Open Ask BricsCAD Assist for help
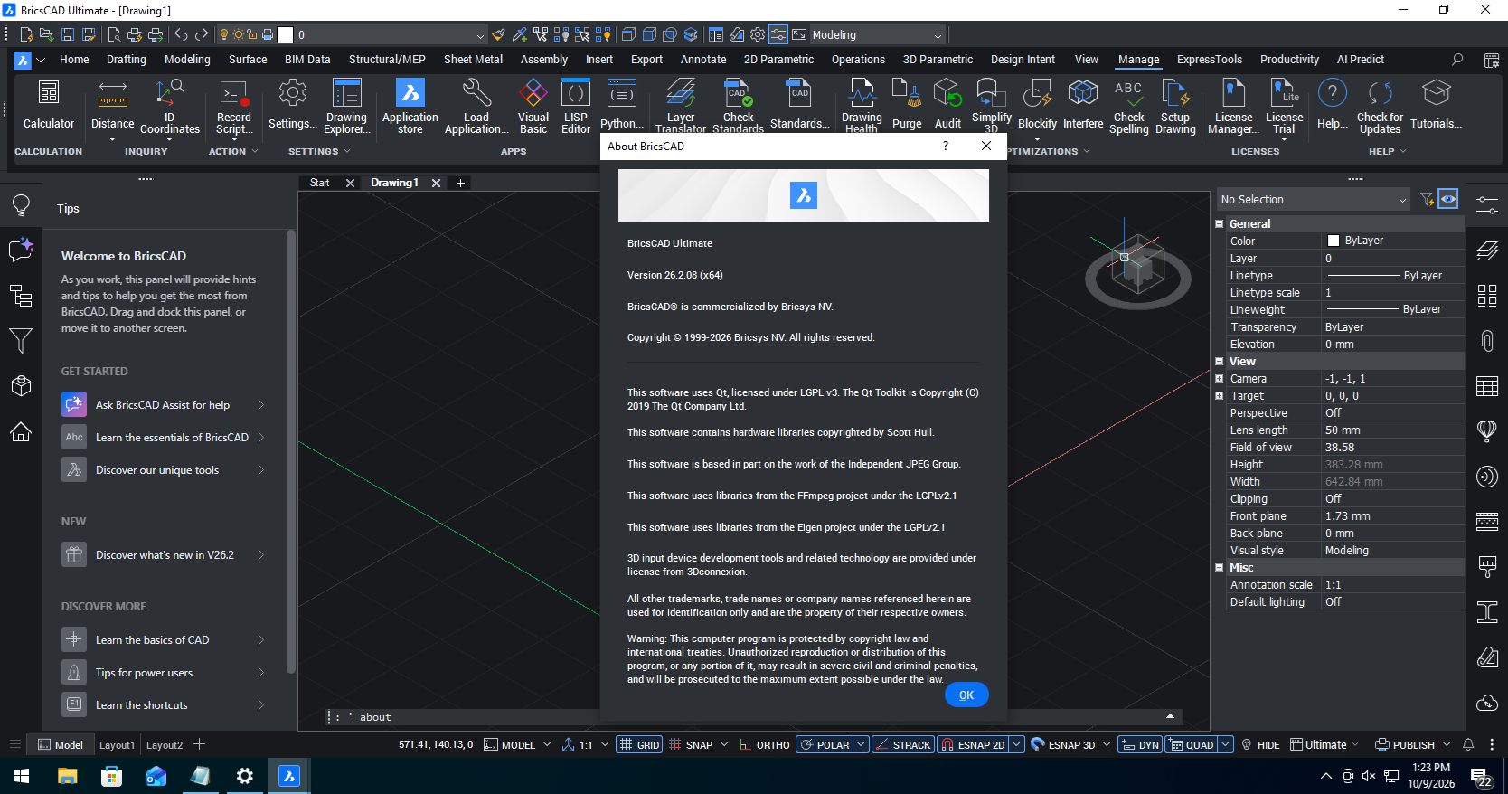The image size is (1508, 794). [163, 405]
